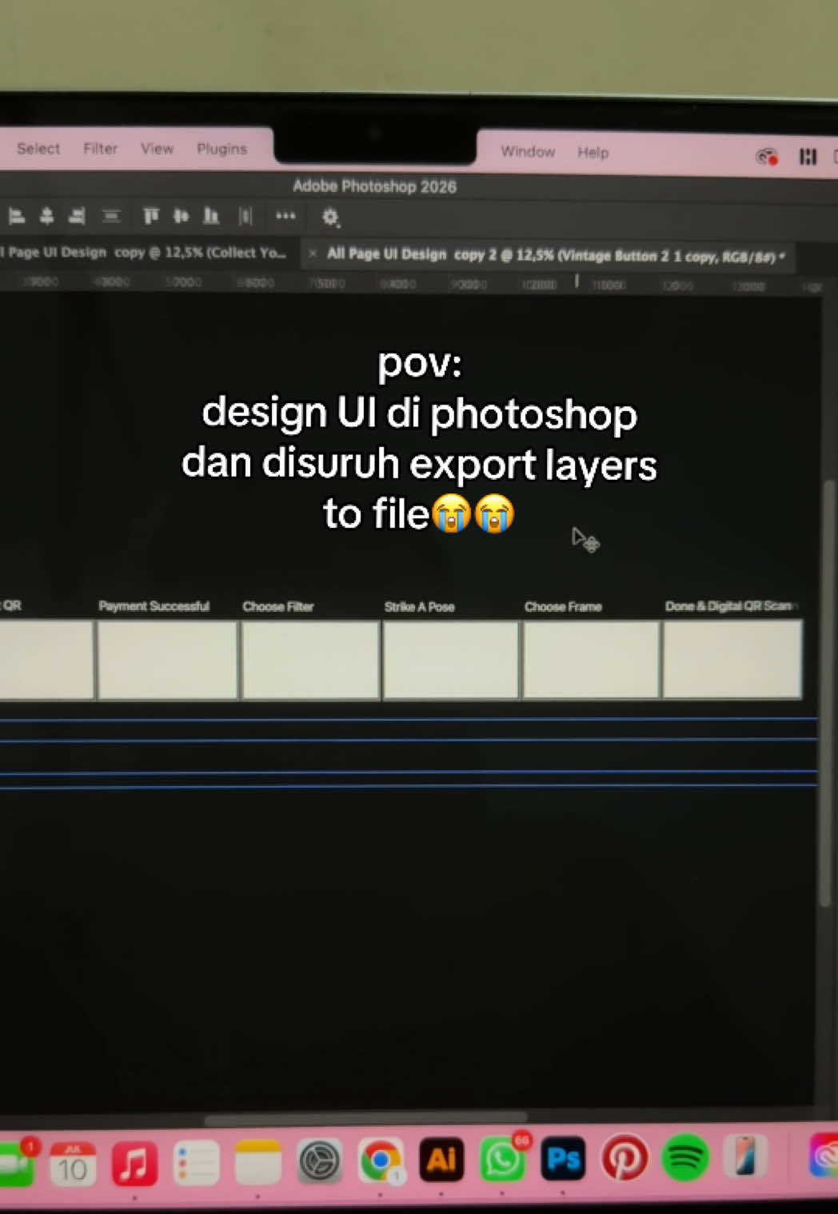Click the 'Choose Filter' artboard label
The height and width of the screenshot is (1214, 838).
pos(278,607)
